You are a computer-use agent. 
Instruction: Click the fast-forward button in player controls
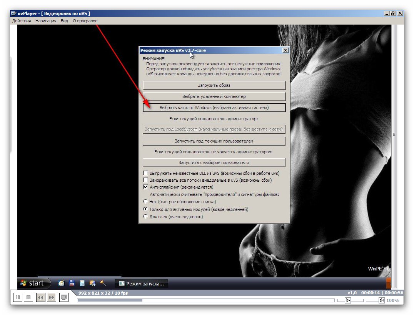tap(52, 297)
